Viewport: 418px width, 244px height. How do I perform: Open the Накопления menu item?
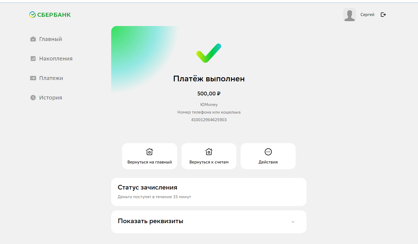coord(56,59)
